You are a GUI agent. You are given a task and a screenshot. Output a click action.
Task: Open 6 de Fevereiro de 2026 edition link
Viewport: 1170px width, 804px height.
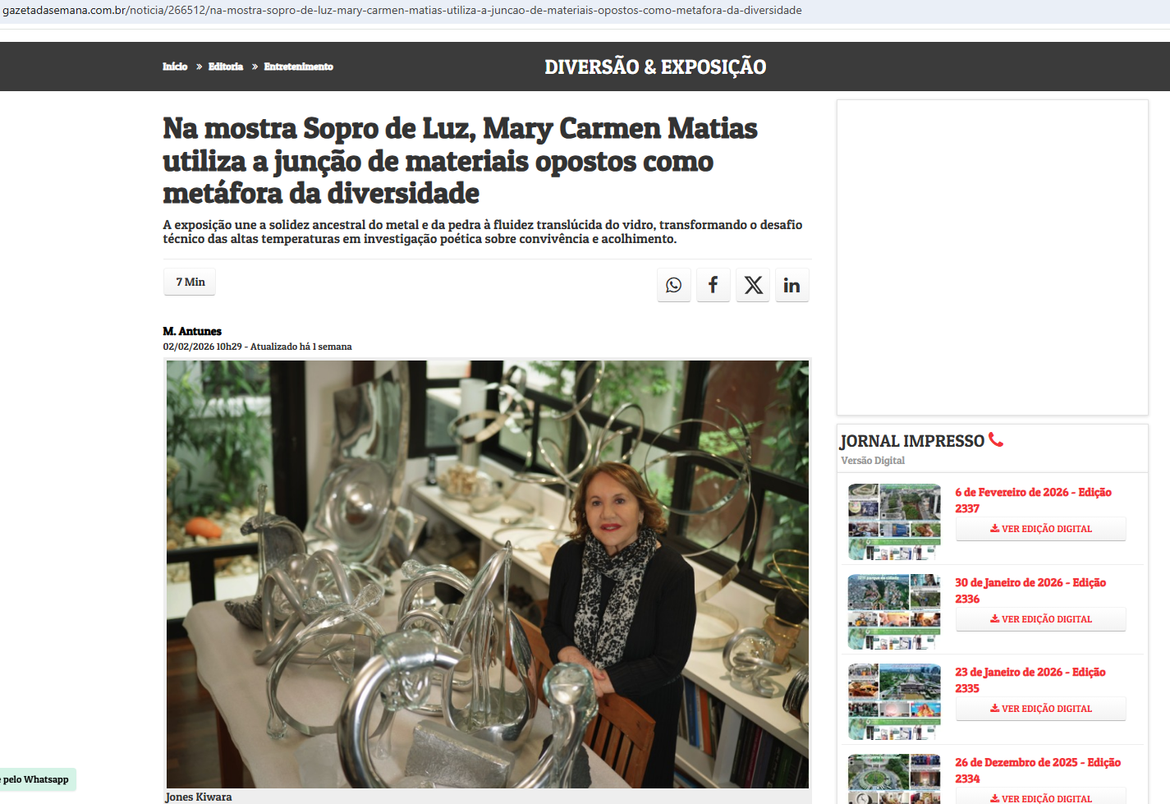click(x=1033, y=500)
